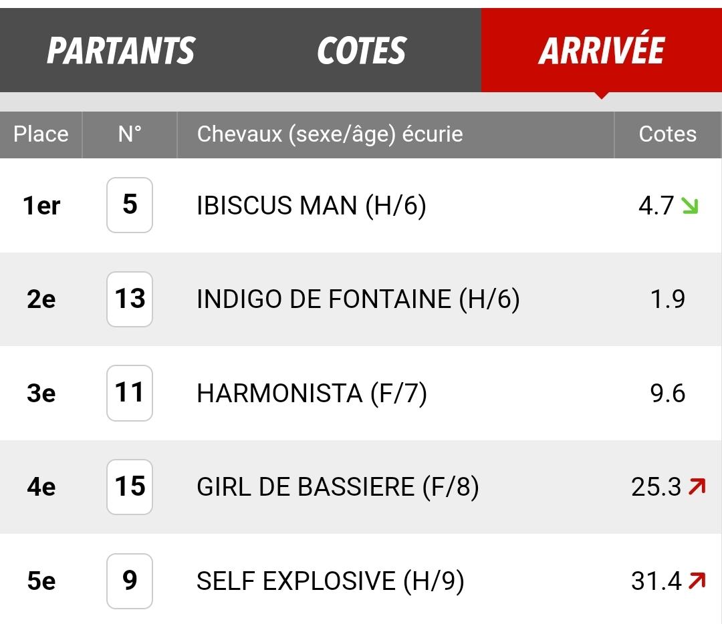
Task: Click the red up arrow beside 25.3
Action: click(697, 486)
